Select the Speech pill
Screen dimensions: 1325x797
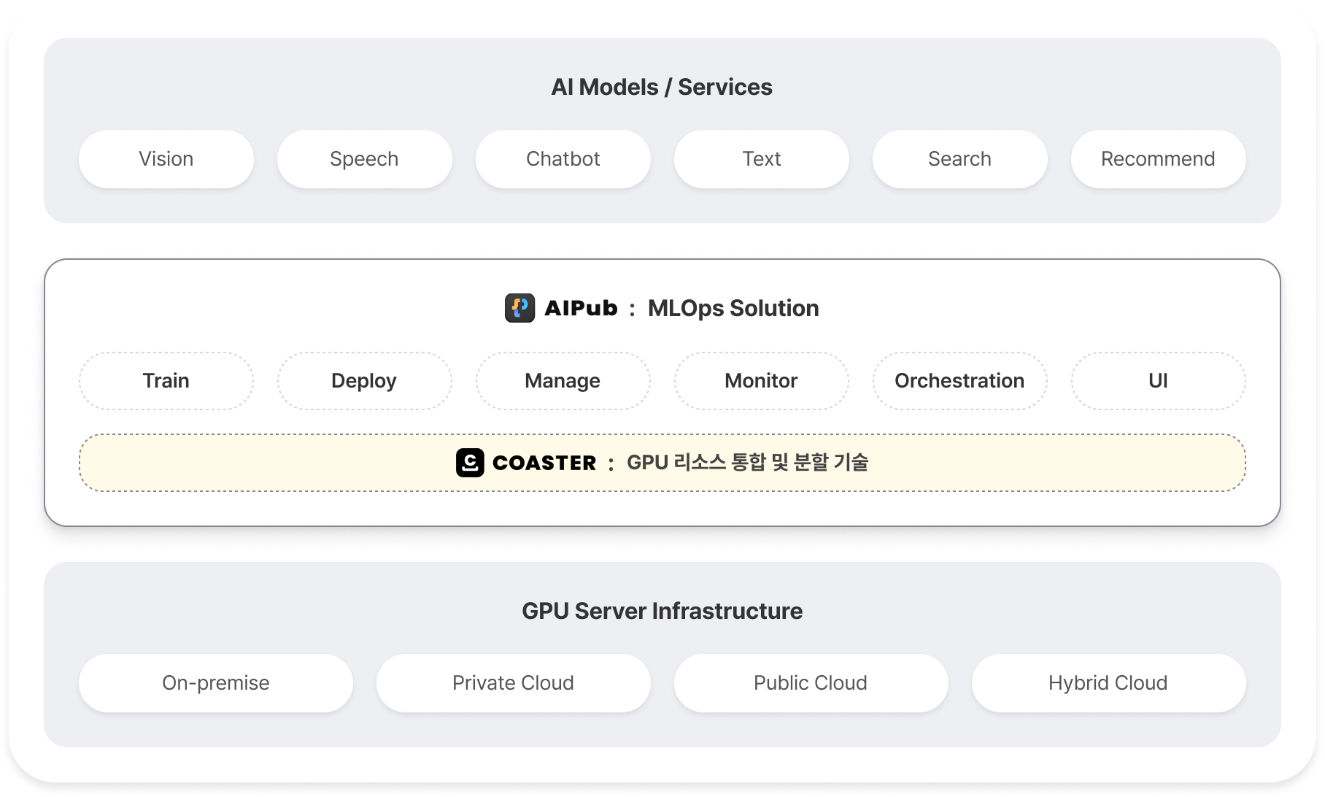(365, 159)
